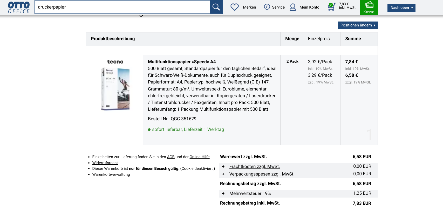Open Frachtkosten zzgl. MwSt. link
443x210 pixels.
(x=254, y=166)
